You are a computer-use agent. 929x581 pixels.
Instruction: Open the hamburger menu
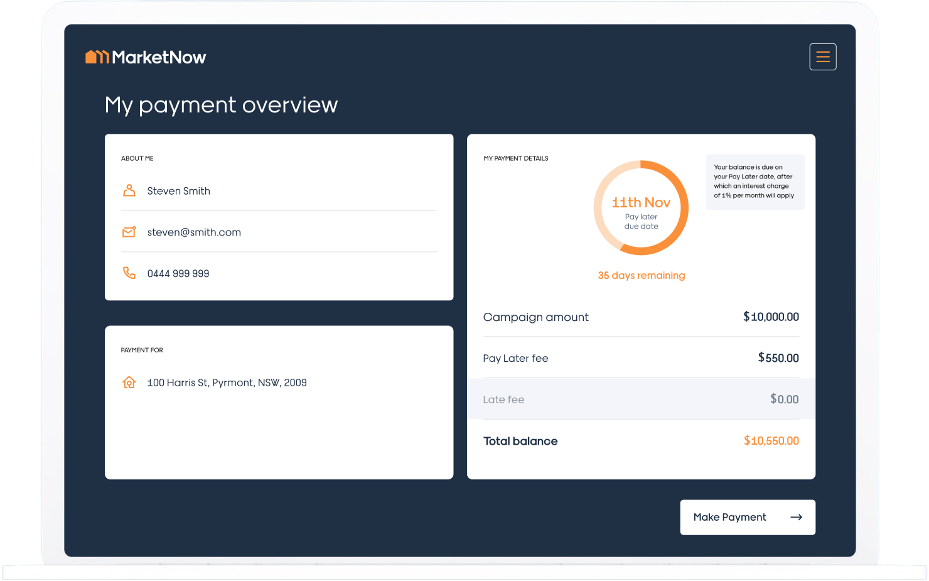pyautogui.click(x=822, y=57)
